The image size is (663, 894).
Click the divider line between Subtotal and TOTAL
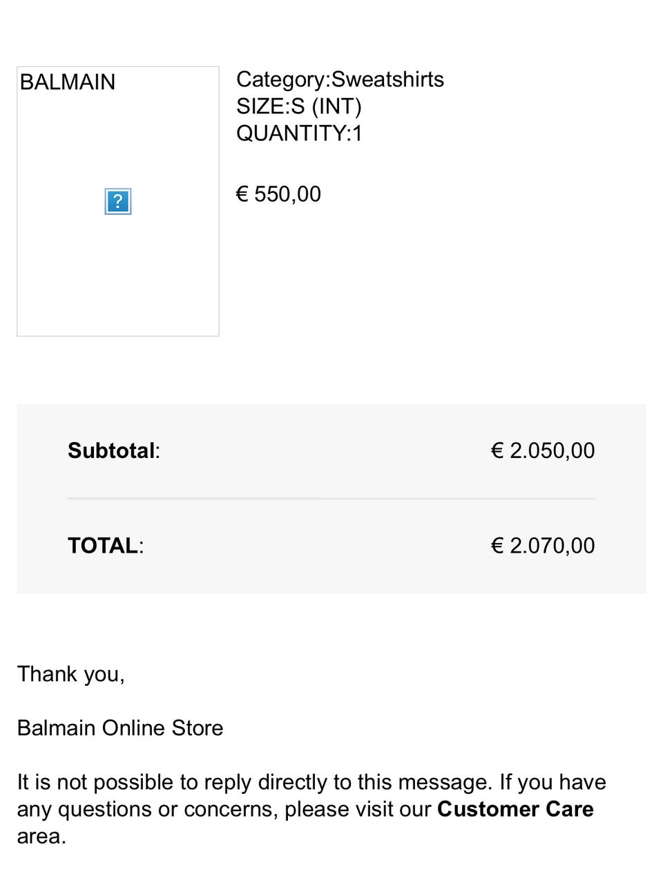click(x=331, y=498)
